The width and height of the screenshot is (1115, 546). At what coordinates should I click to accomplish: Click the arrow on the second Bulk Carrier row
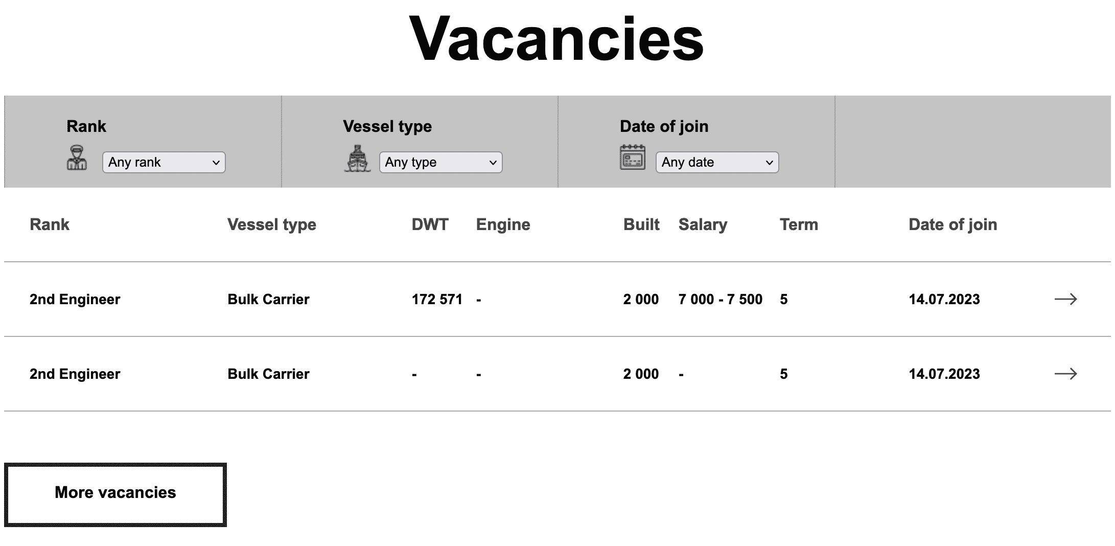click(x=1066, y=374)
